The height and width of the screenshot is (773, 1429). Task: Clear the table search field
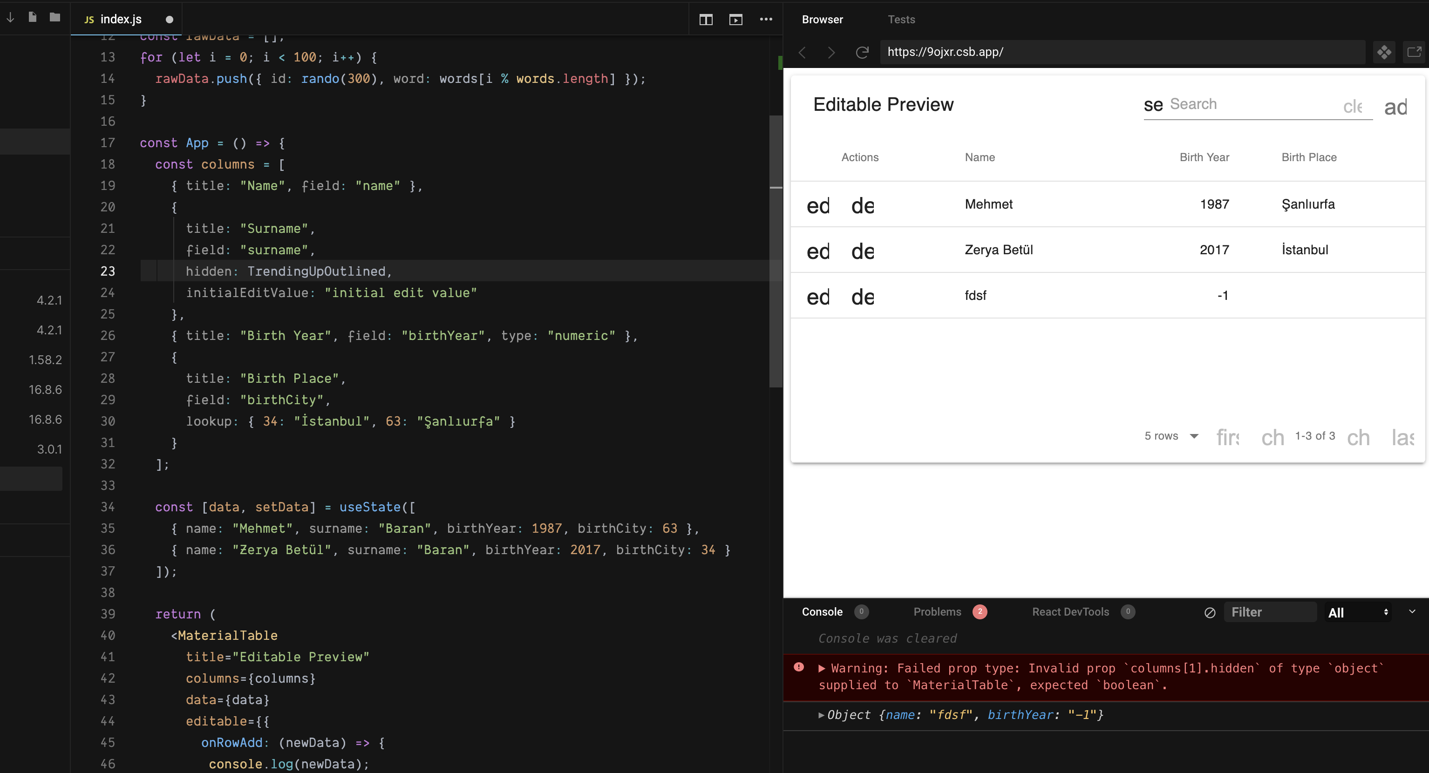click(x=1354, y=107)
